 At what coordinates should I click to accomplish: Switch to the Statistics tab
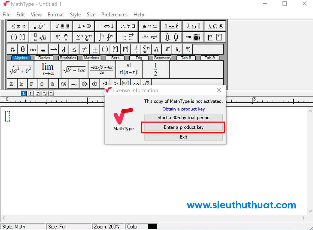[x=68, y=58]
